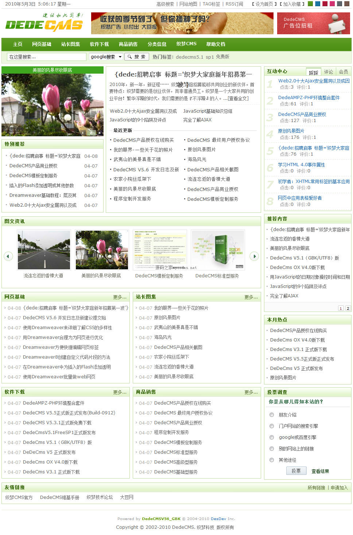Screen dimensions: 353x535
Task: Select the brown theme color swatch
Action: pos(347,4)
